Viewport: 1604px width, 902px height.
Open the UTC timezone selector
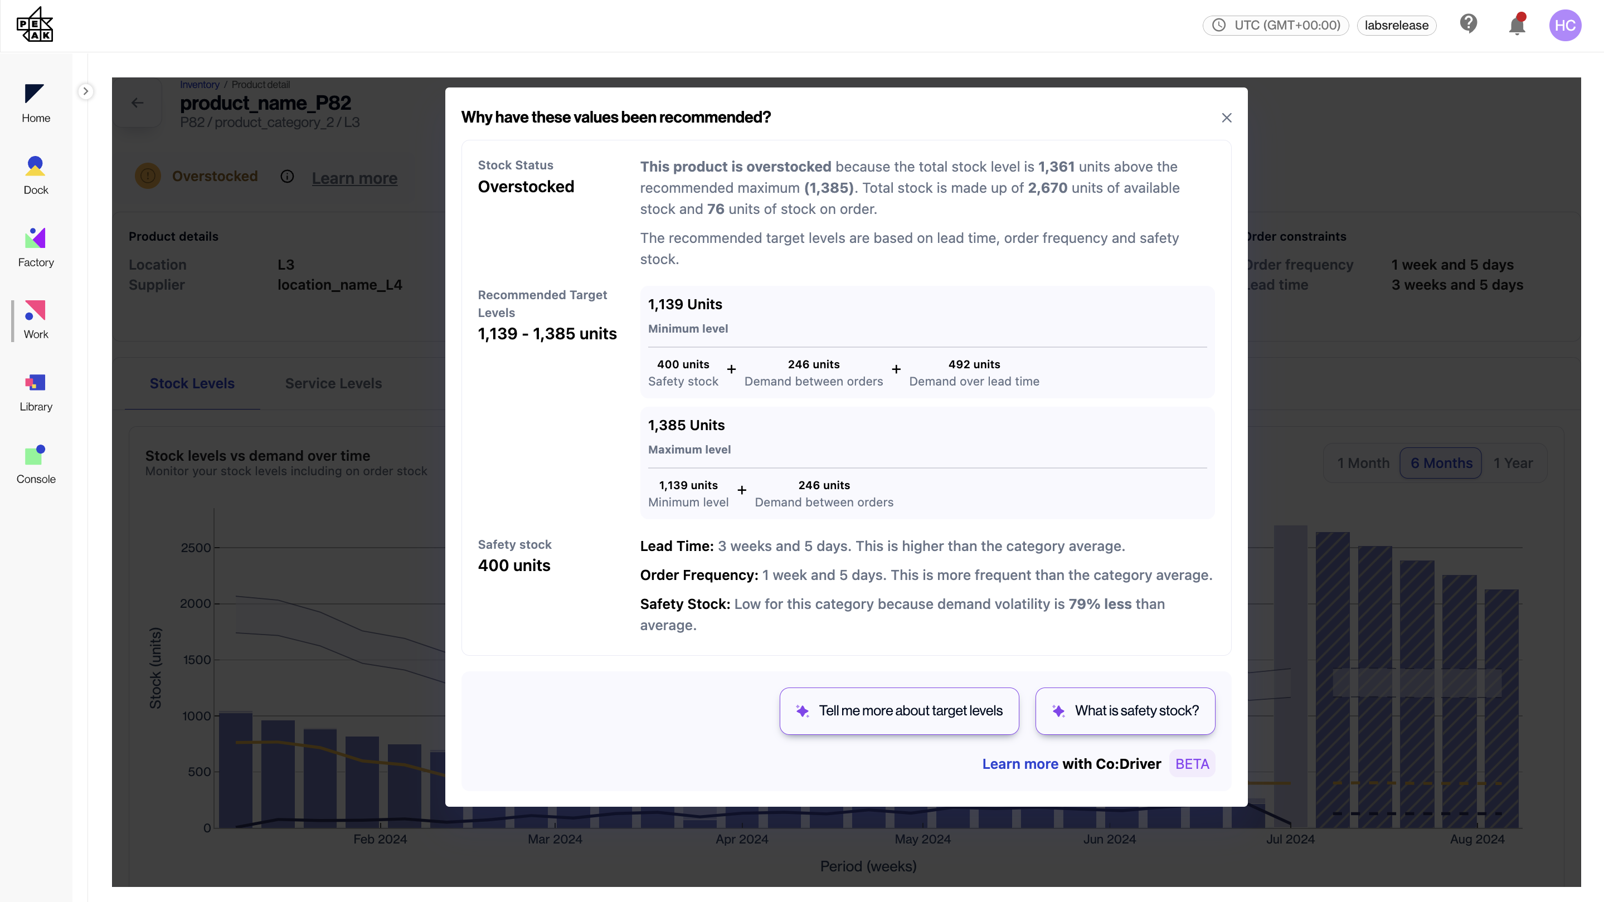point(1275,26)
